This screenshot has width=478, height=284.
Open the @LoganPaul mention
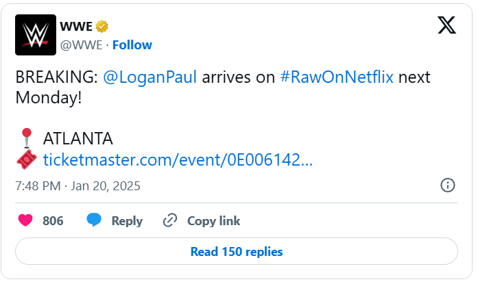pos(150,77)
